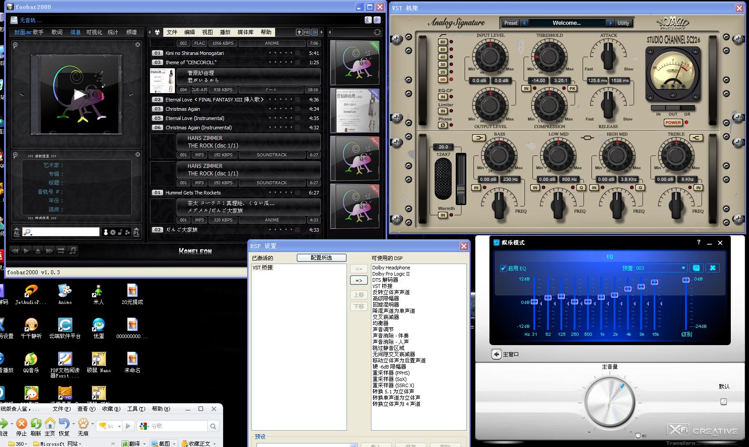Open the 360 bookmarks folder dropdown
749x447 pixels.
pyautogui.click(x=18, y=443)
